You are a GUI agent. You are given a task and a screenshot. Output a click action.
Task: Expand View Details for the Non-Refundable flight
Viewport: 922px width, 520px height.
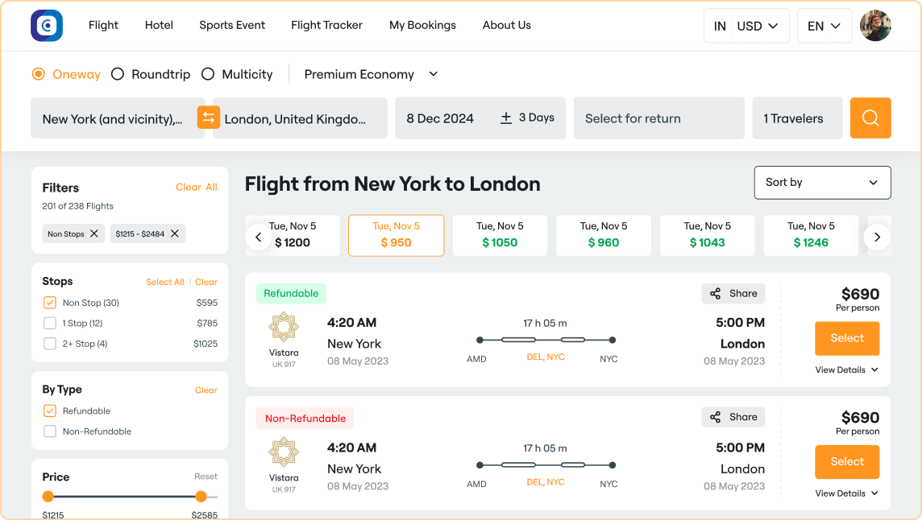pyautogui.click(x=846, y=493)
